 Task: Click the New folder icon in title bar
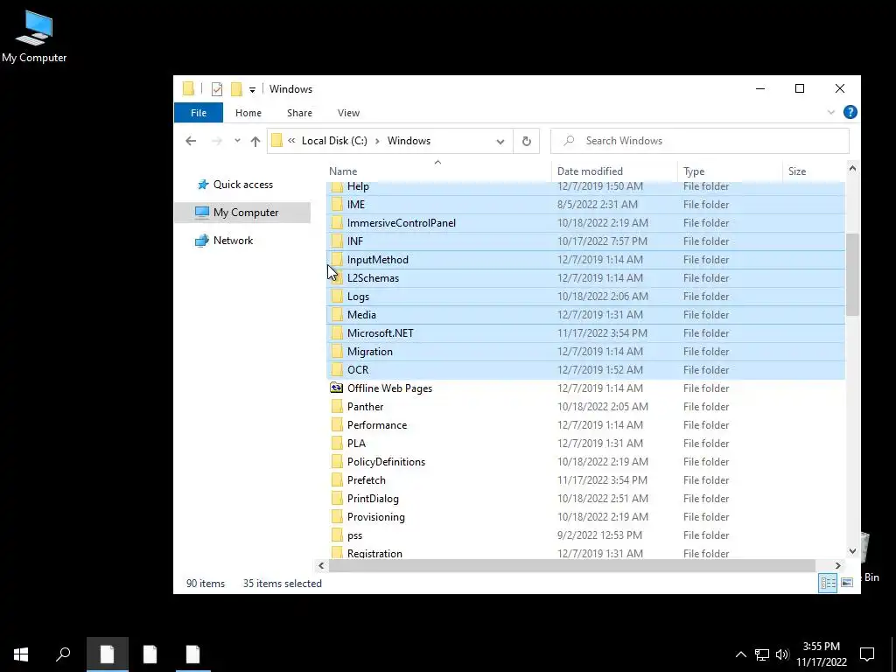pos(236,89)
